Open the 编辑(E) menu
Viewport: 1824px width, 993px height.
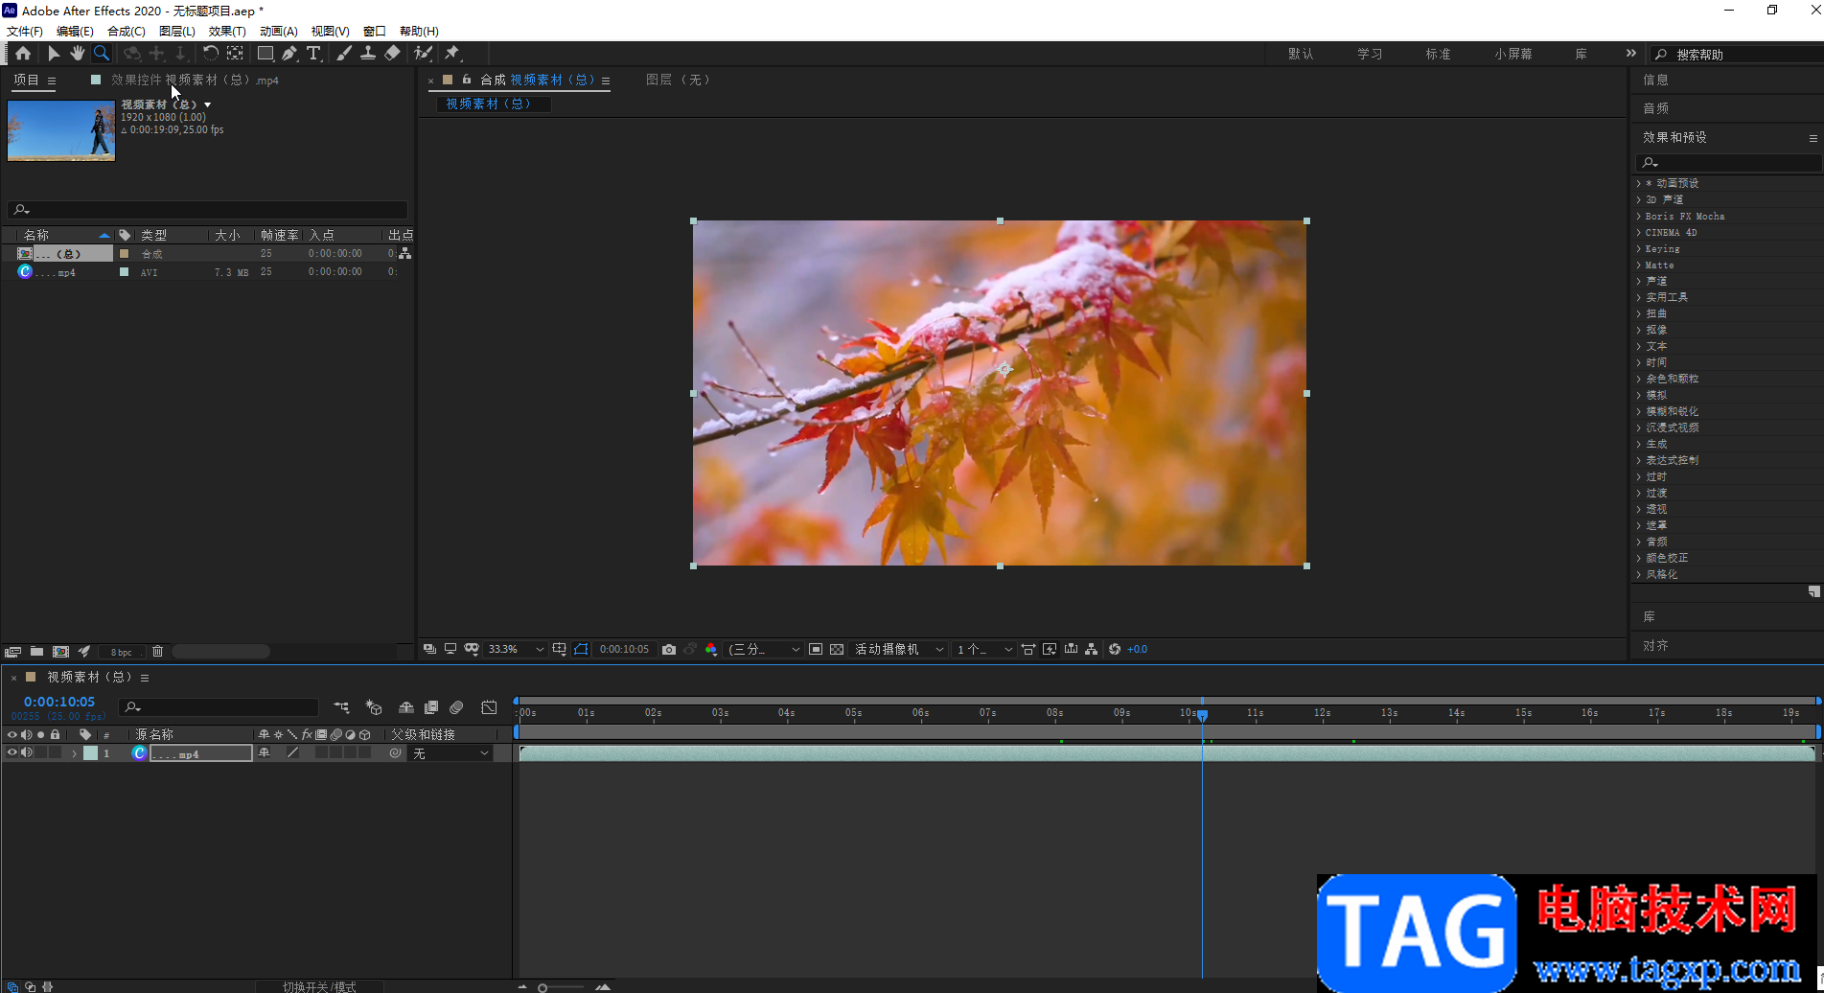pyautogui.click(x=75, y=32)
